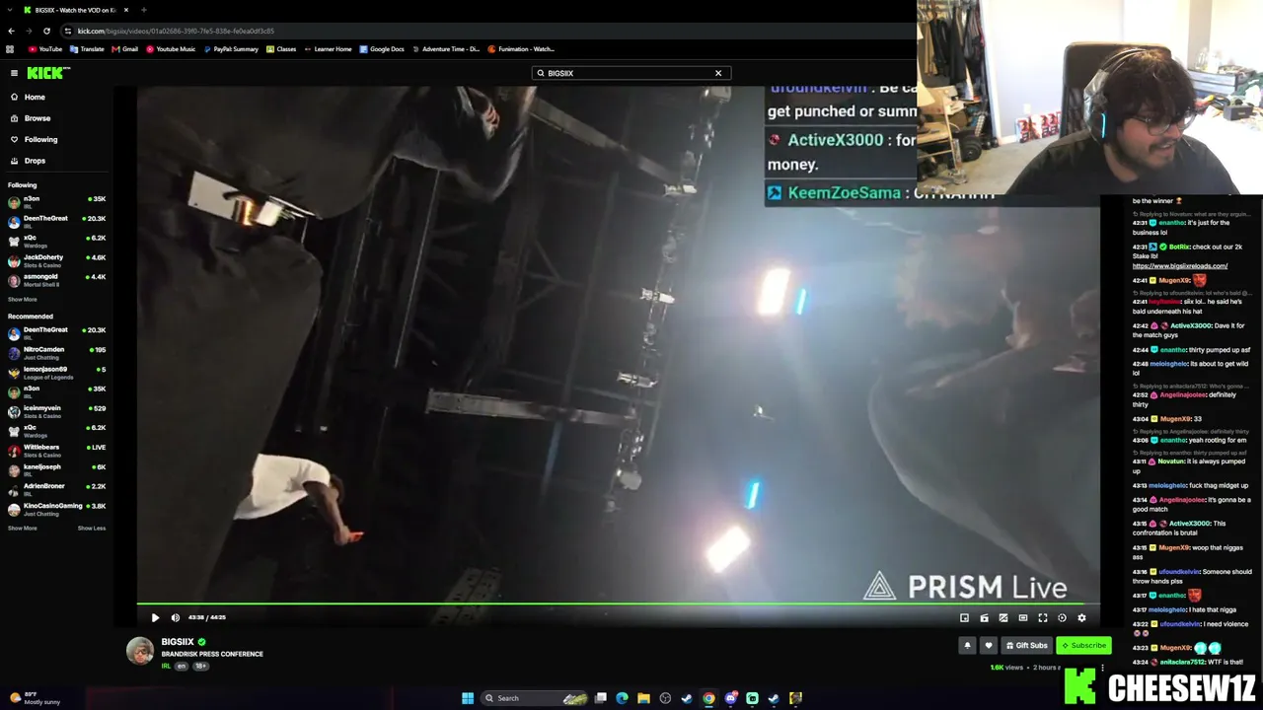Screen dimensions: 1263x710
Task: Open lemonjason69 recommended channel
Action: point(56,372)
